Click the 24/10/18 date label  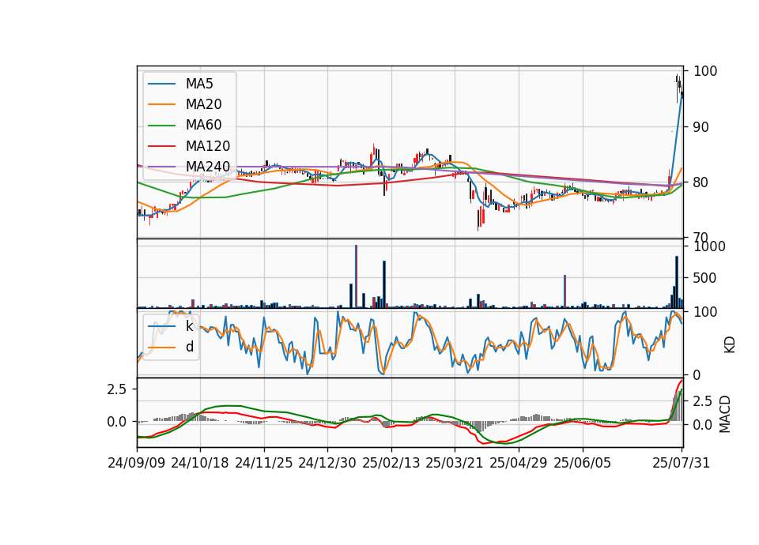click(x=200, y=463)
